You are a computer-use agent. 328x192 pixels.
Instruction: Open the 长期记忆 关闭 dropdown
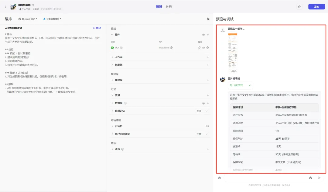tap(202, 111)
